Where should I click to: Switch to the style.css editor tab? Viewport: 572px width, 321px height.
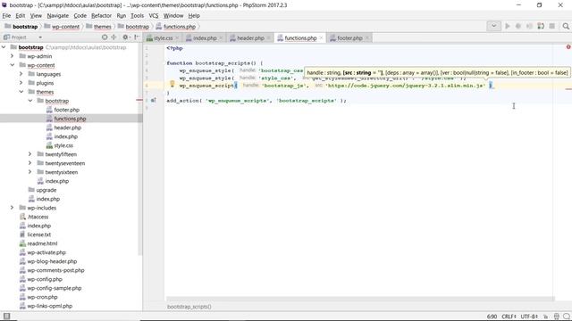(x=163, y=37)
